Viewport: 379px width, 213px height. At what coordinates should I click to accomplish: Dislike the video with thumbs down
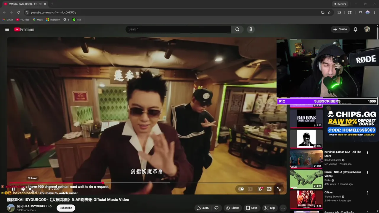point(216,208)
